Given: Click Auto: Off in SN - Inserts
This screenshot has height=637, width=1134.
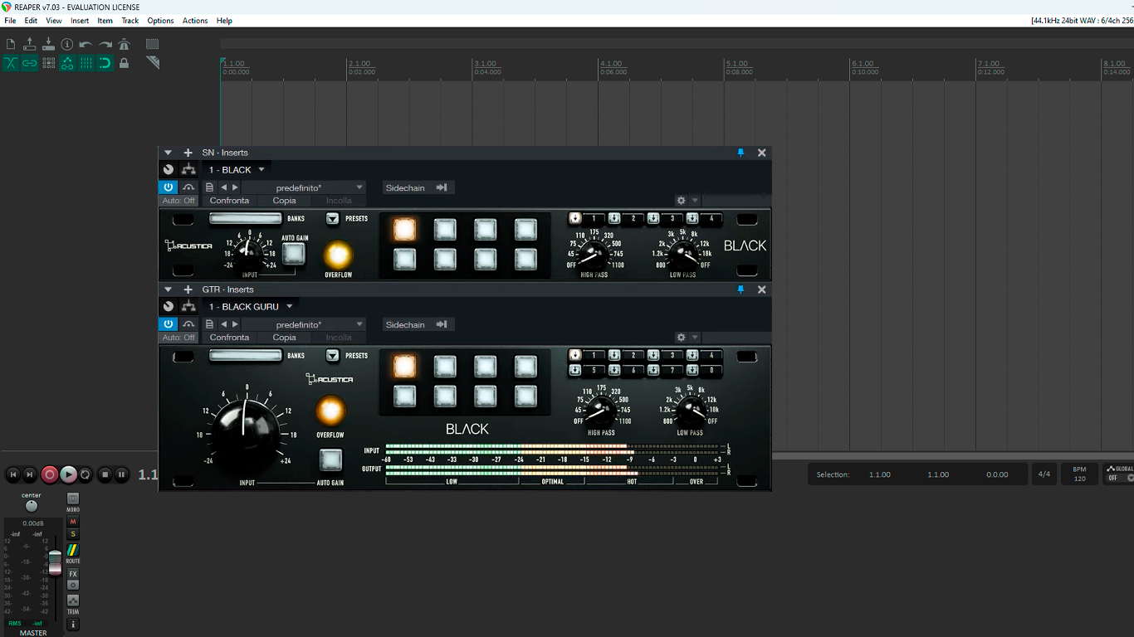Looking at the screenshot, I should point(178,201).
